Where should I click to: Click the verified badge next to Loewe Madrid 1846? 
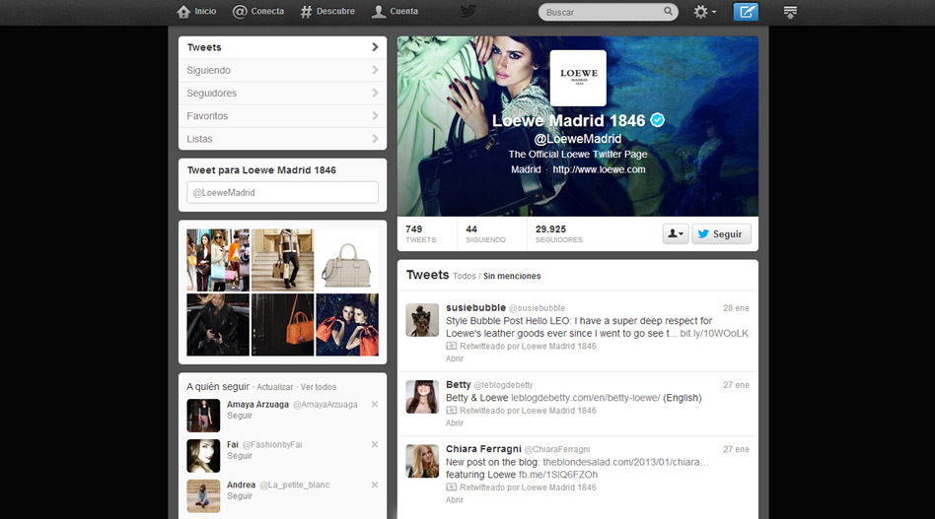(x=657, y=120)
